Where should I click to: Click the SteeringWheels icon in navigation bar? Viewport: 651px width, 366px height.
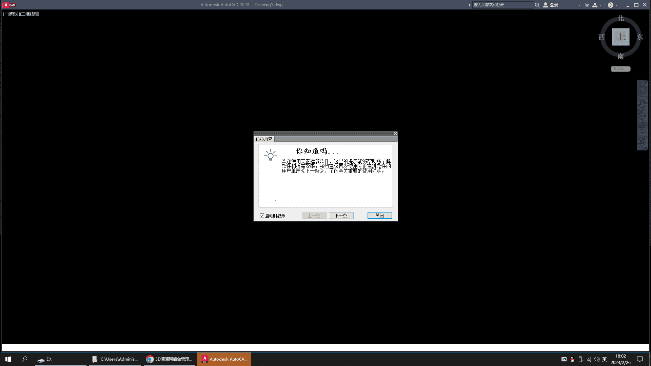(x=642, y=90)
